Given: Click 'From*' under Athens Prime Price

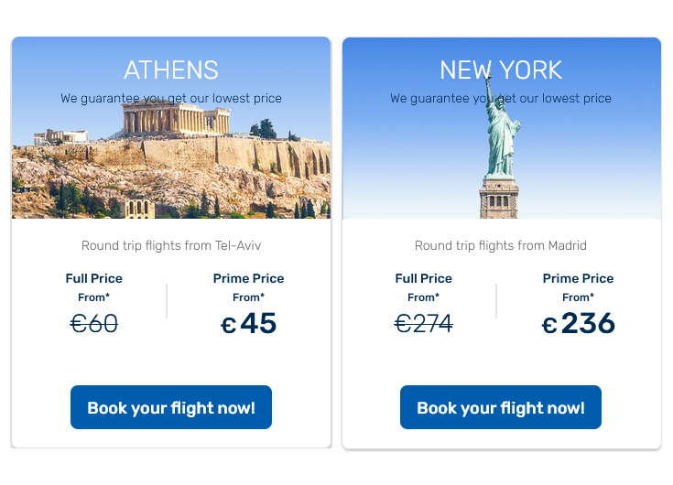Looking at the screenshot, I should pos(248,297).
